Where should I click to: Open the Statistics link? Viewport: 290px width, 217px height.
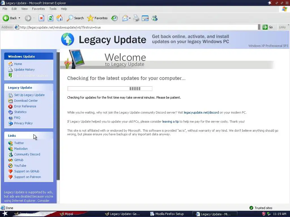[x=20, y=112]
